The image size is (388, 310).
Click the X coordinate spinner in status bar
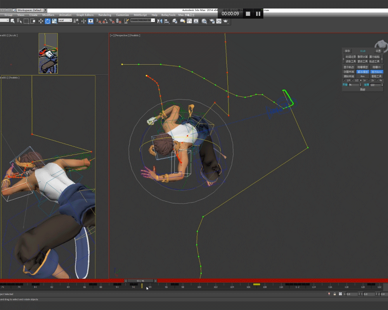coord(359,294)
